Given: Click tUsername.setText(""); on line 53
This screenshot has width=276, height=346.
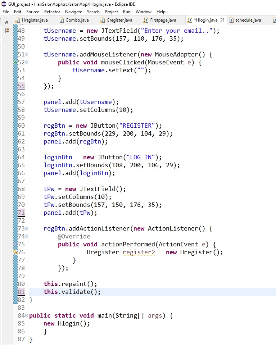Looking at the screenshot, I should [x=112, y=70].
